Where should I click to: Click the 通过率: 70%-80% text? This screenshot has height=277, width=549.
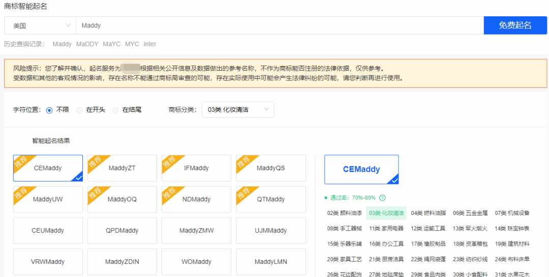[353, 198]
